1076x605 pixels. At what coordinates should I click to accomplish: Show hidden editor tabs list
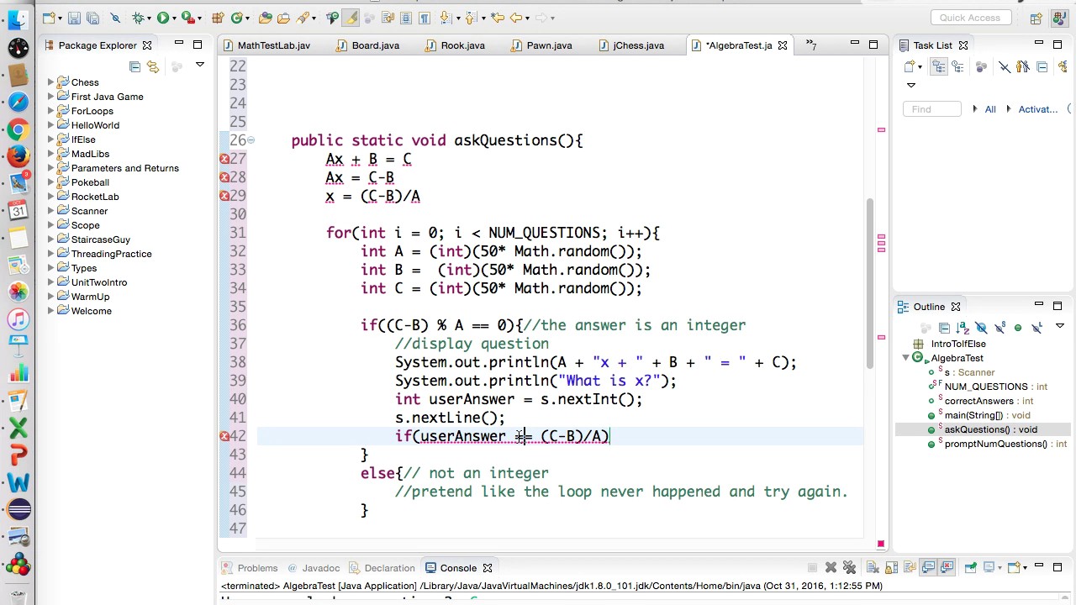(x=812, y=45)
